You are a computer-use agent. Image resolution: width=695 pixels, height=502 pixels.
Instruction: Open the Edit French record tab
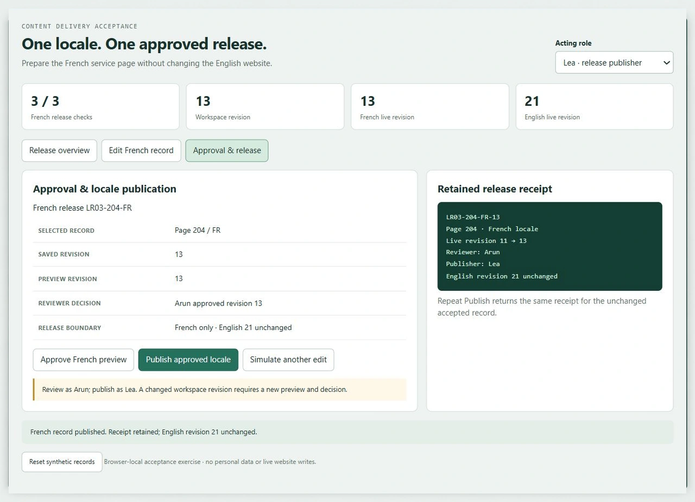[x=141, y=150]
